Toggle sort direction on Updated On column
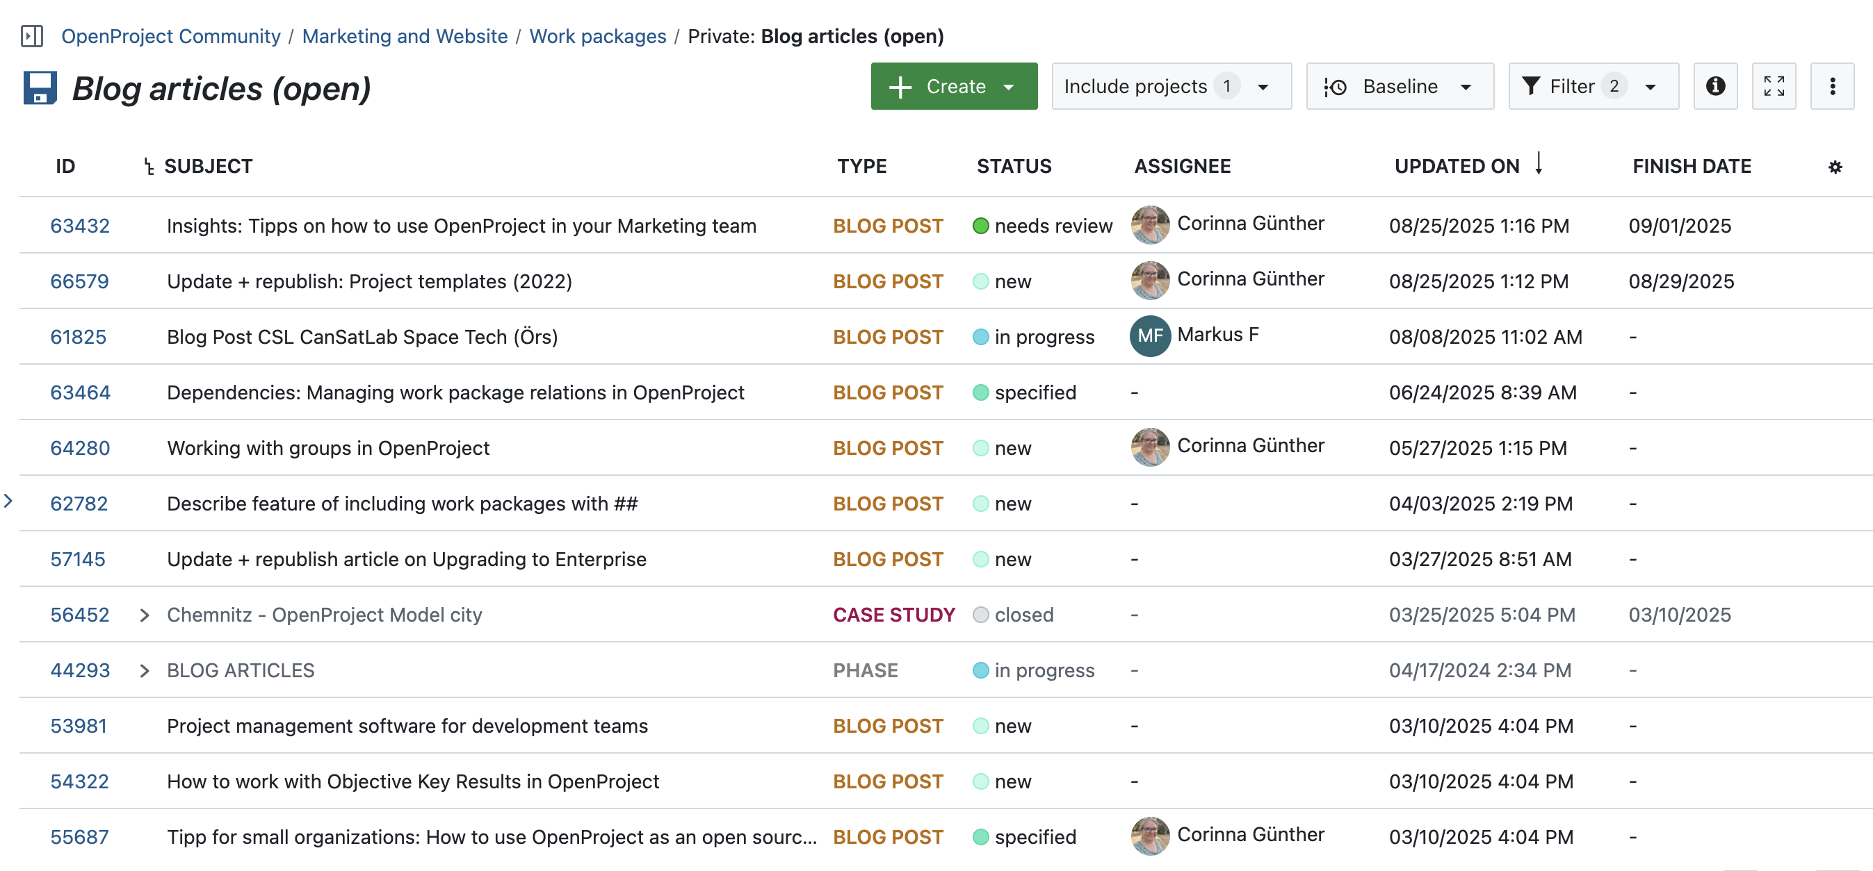 1539,165
